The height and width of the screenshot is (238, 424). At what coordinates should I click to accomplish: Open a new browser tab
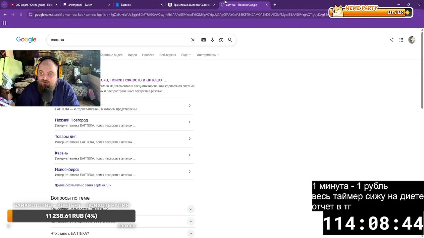point(275,5)
